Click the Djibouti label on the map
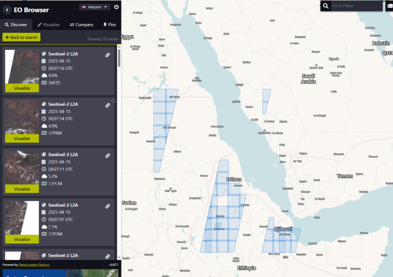 (283, 229)
